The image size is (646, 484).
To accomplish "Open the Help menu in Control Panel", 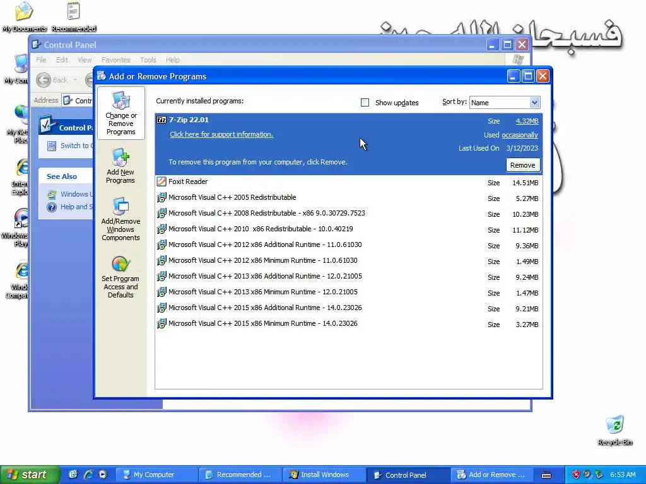I will click(173, 60).
